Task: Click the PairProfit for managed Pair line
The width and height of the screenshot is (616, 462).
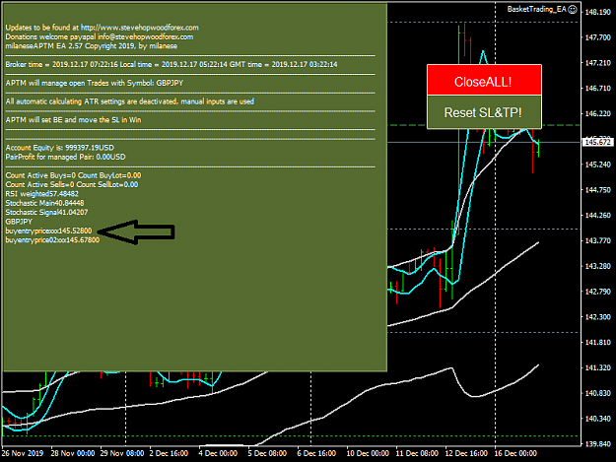Action: pyautogui.click(x=65, y=157)
